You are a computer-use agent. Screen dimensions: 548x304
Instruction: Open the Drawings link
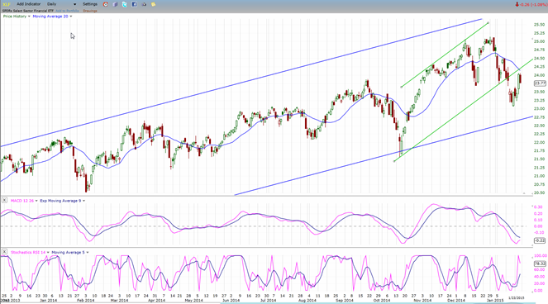click(90, 11)
